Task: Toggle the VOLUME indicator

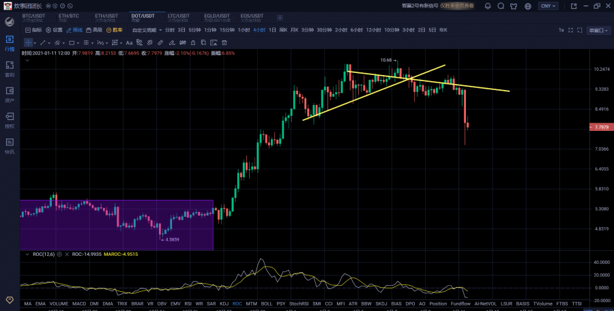Action: tap(59, 303)
